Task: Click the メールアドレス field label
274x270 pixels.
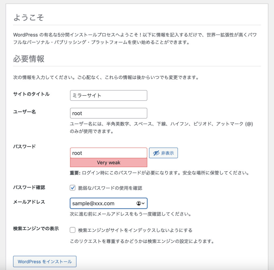Action: pyautogui.click(x=29, y=202)
